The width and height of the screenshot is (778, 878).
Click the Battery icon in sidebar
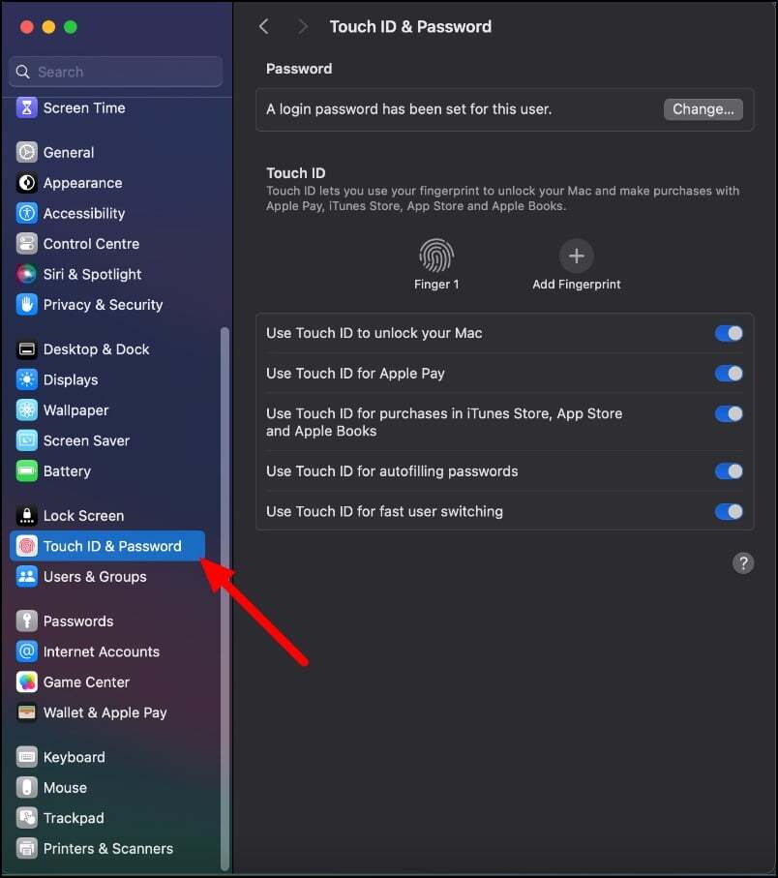(26, 470)
